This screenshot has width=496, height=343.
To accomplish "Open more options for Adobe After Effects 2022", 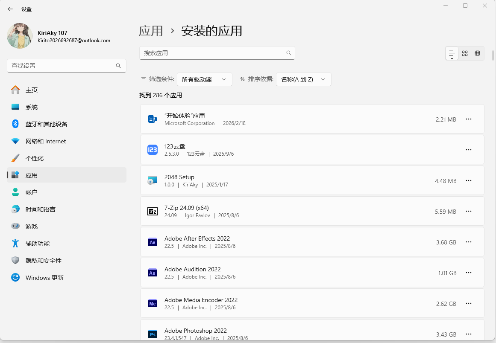I will 469,242.
